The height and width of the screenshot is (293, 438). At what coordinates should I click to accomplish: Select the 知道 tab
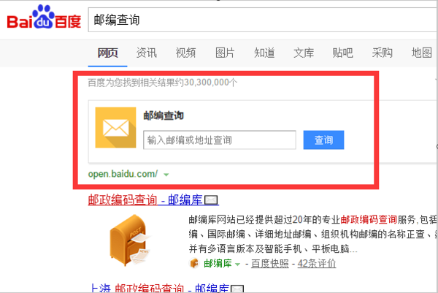point(264,53)
